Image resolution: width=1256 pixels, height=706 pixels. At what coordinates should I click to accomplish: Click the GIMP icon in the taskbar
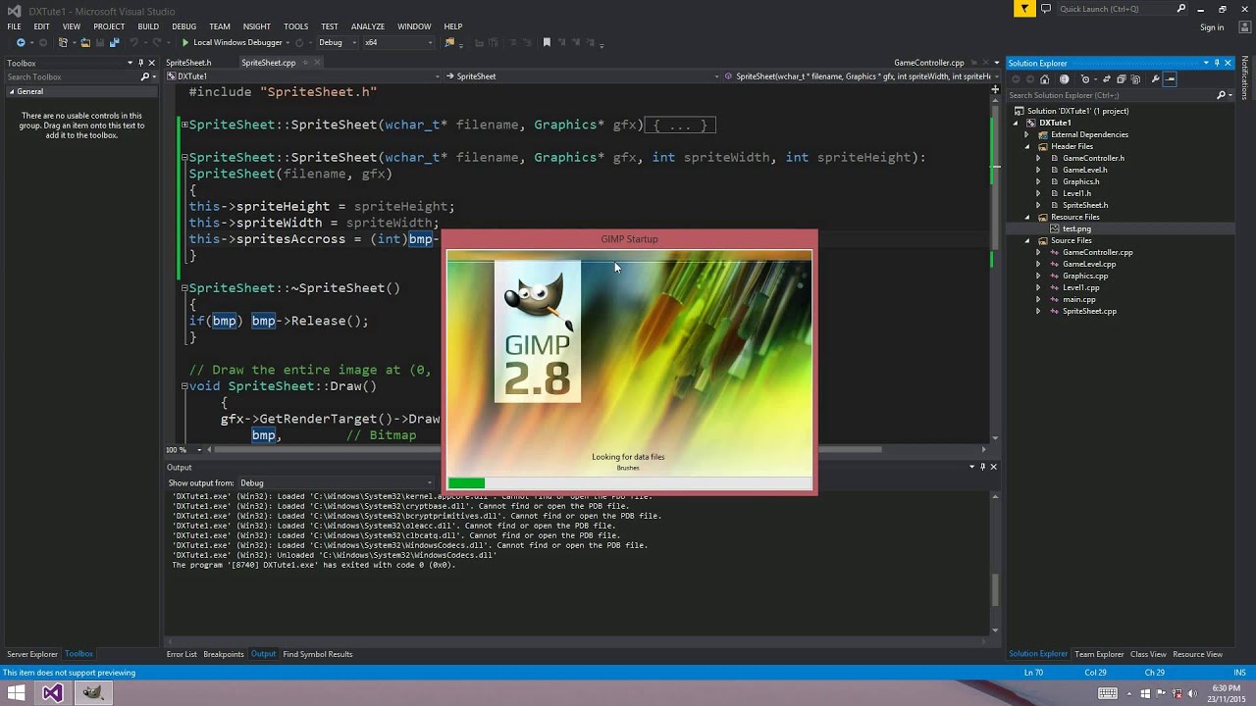(92, 693)
